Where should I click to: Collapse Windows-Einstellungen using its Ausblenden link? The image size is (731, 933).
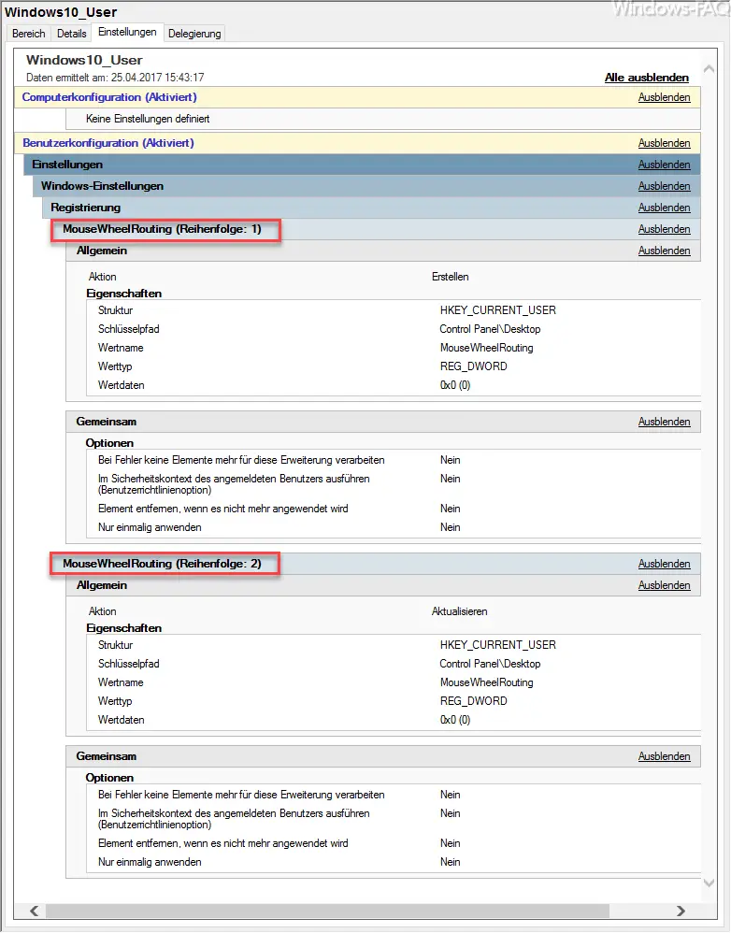664,186
